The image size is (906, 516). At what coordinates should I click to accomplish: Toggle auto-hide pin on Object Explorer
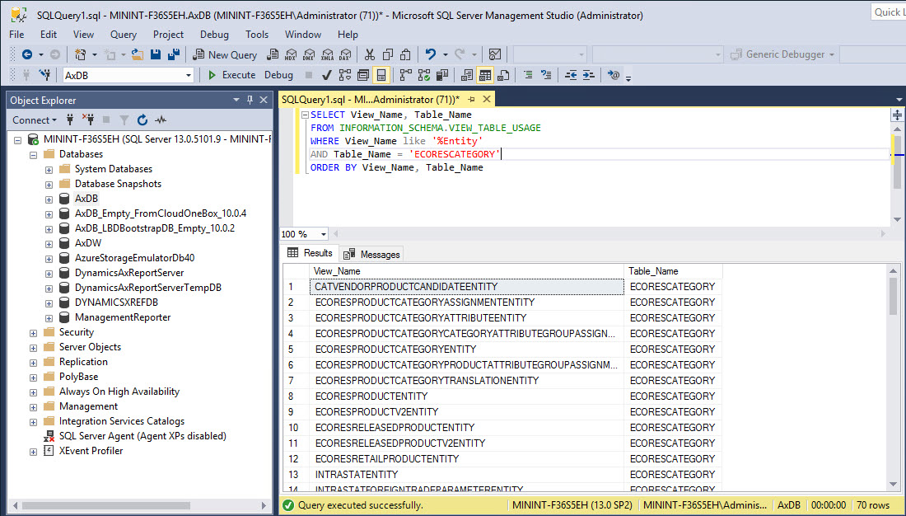click(x=250, y=100)
